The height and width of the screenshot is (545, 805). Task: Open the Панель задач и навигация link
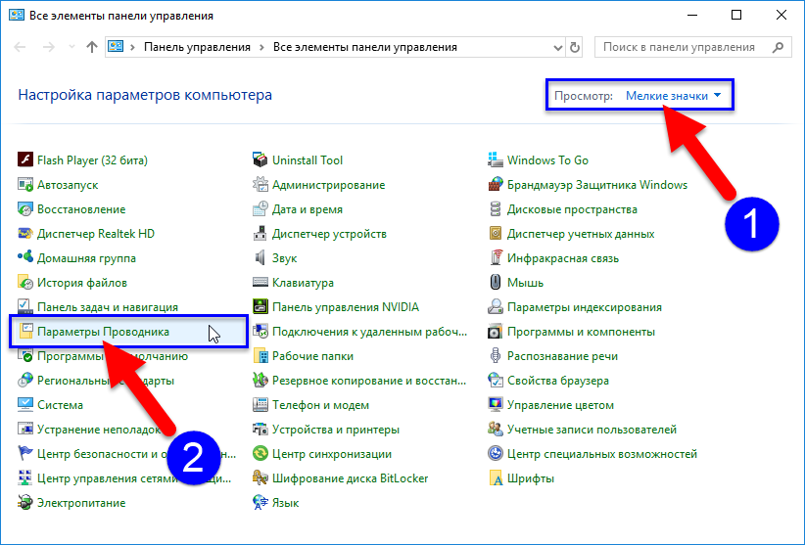(108, 307)
